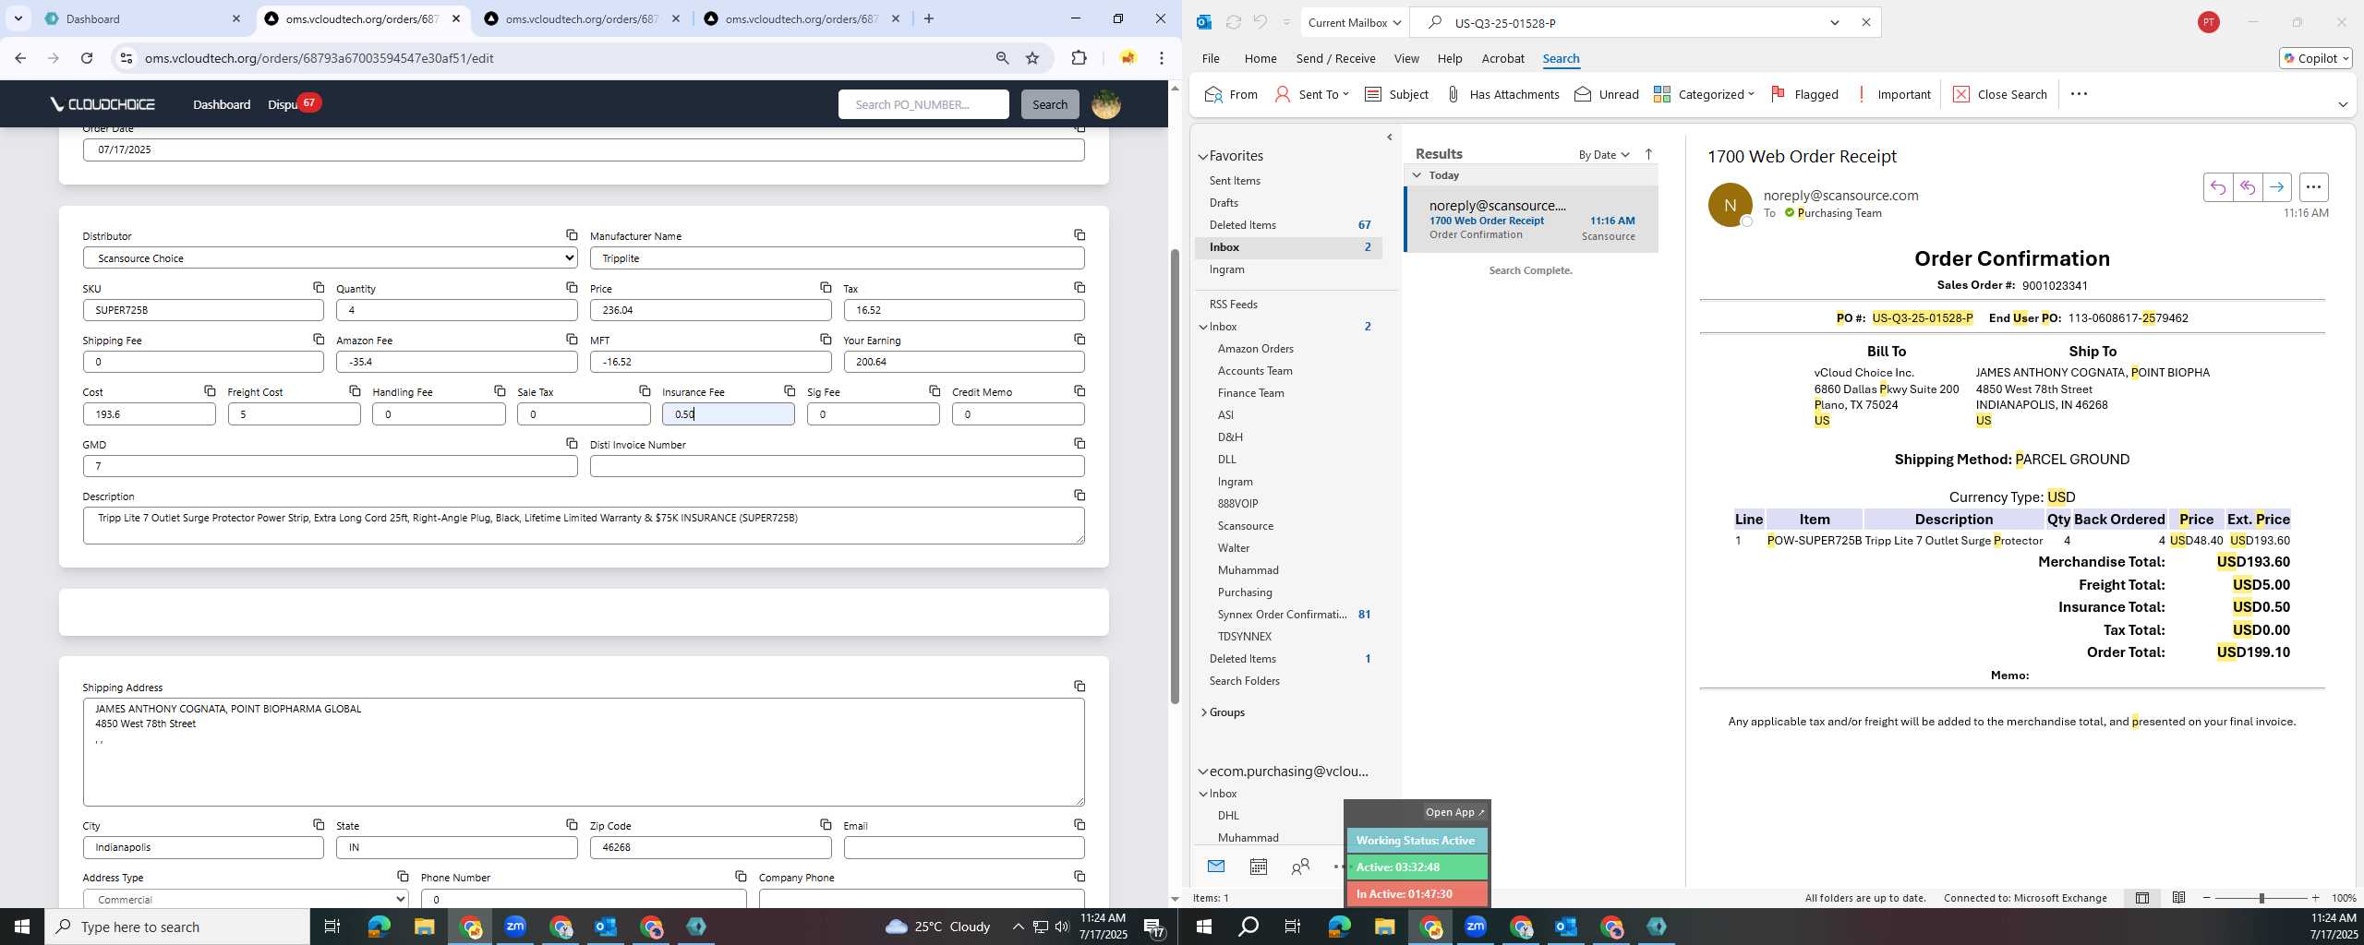Click Reply icon in Outlook email
The image size is (2364, 945).
tap(2217, 187)
